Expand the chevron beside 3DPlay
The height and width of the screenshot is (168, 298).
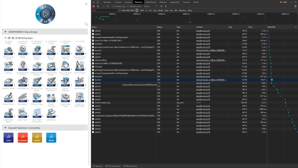point(29,54)
